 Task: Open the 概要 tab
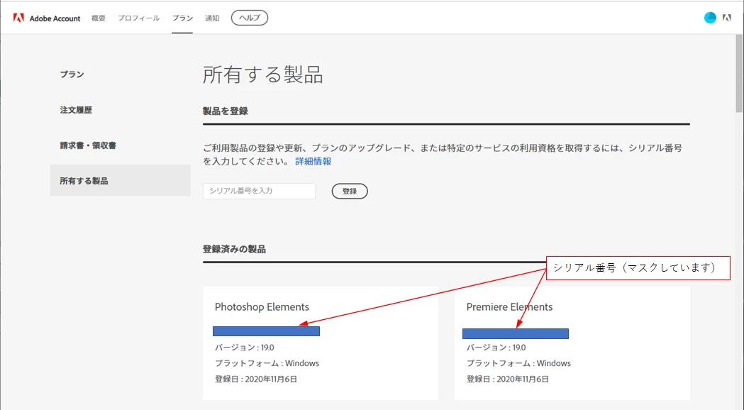98,18
